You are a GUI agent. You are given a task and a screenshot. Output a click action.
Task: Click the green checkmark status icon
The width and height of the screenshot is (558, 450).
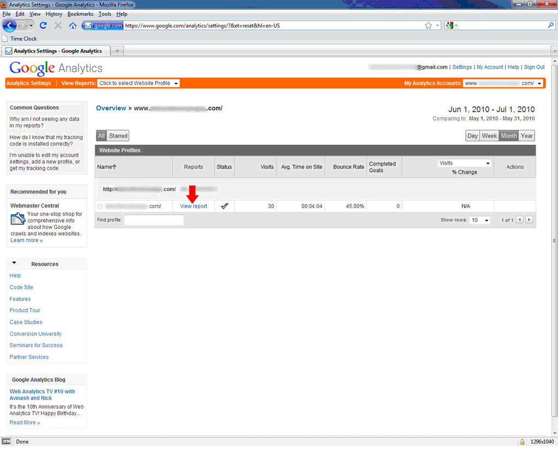(224, 206)
